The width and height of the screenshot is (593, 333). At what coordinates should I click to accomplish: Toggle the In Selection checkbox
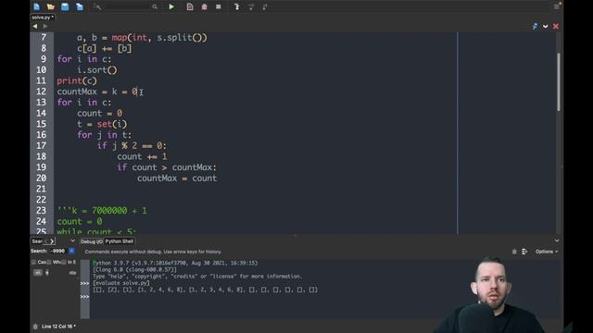point(64,262)
